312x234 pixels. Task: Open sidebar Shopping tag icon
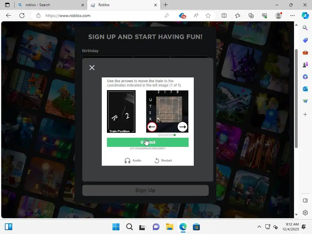[305, 40]
